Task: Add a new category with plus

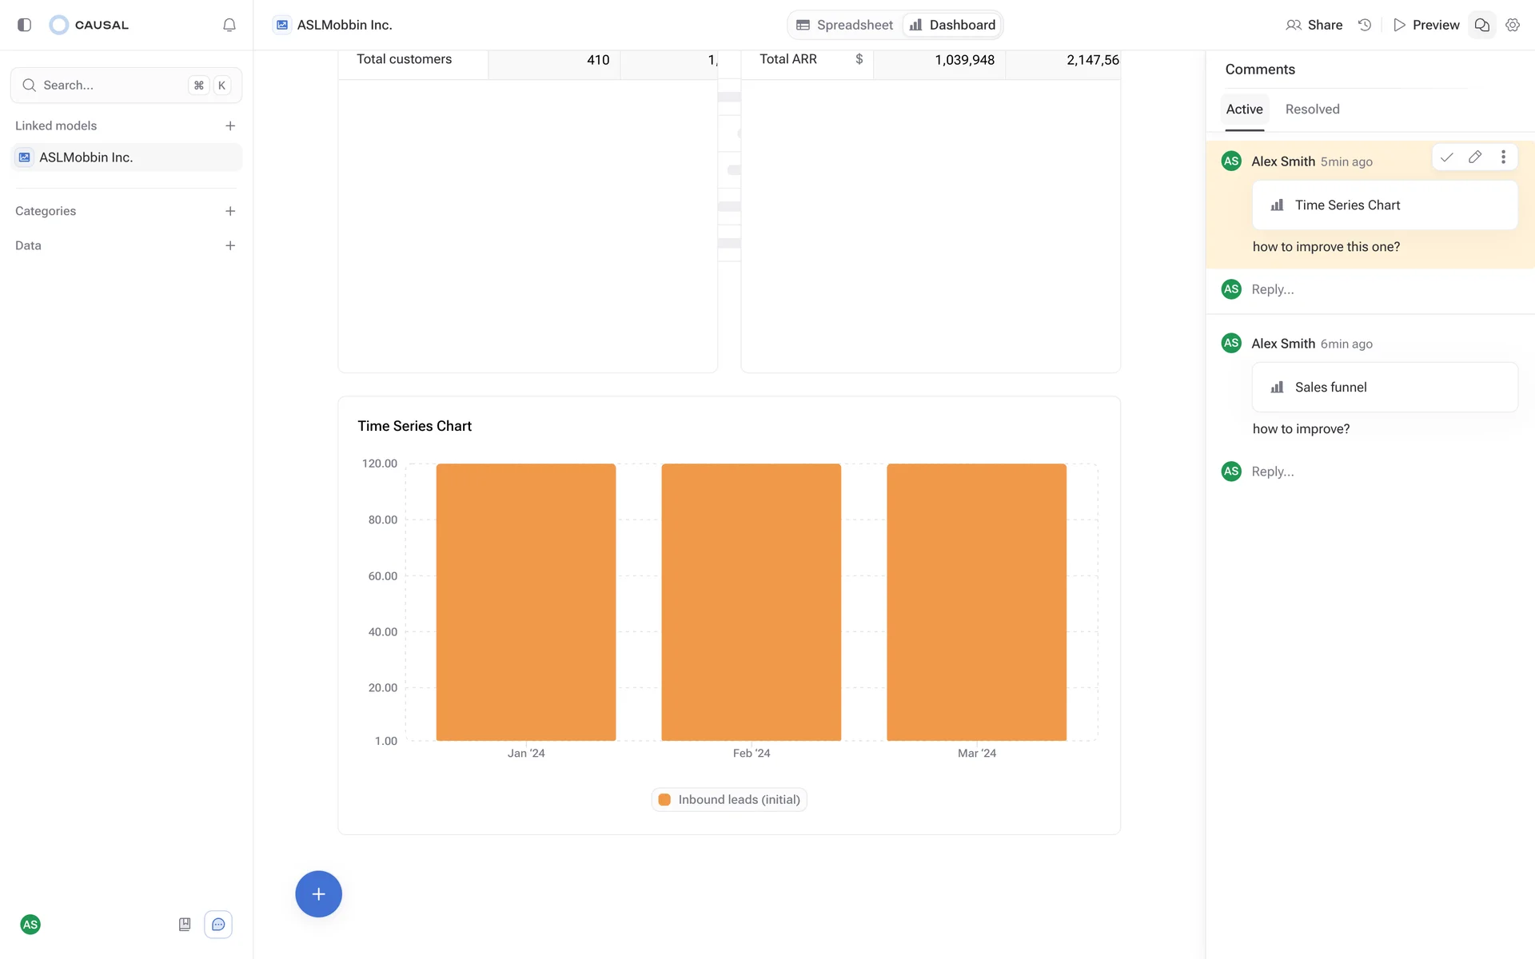Action: click(230, 211)
